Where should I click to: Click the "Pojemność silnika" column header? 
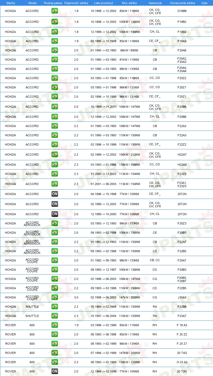point(76,3)
